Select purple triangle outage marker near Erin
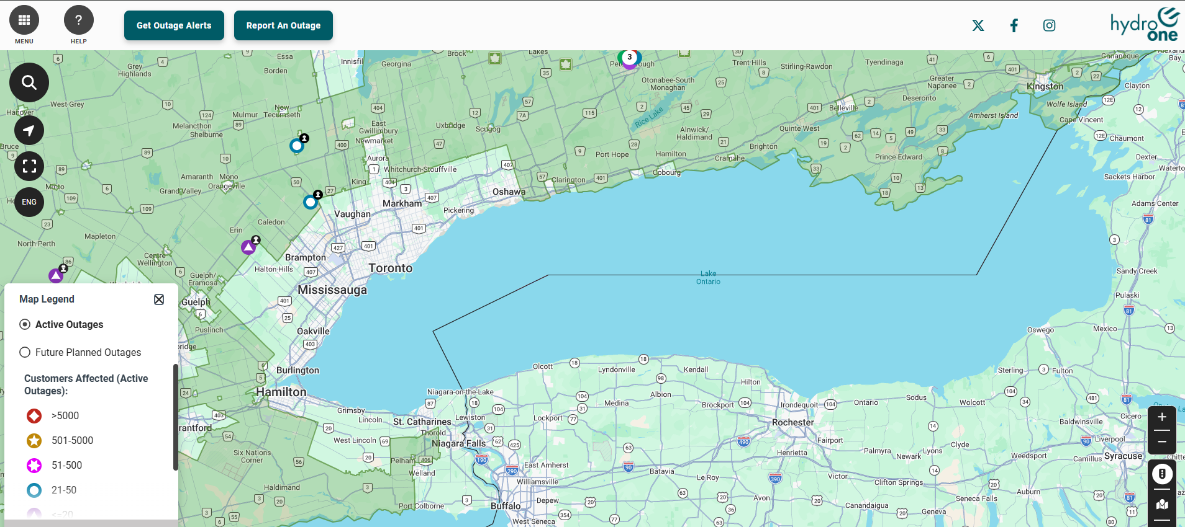Screen dimensions: 1185x527 coord(248,247)
